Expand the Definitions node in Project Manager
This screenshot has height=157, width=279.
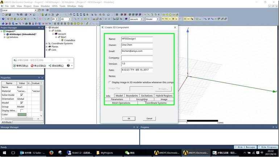[4, 37]
